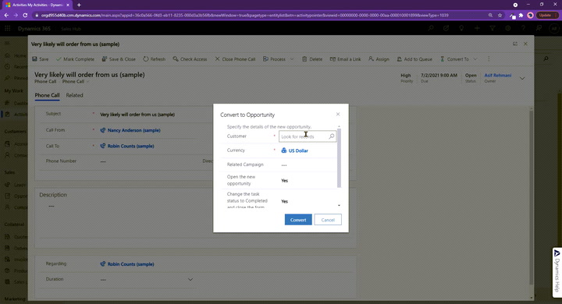562x304 pixels.
Task: Open the more commands overflow menu
Action: pos(489,59)
